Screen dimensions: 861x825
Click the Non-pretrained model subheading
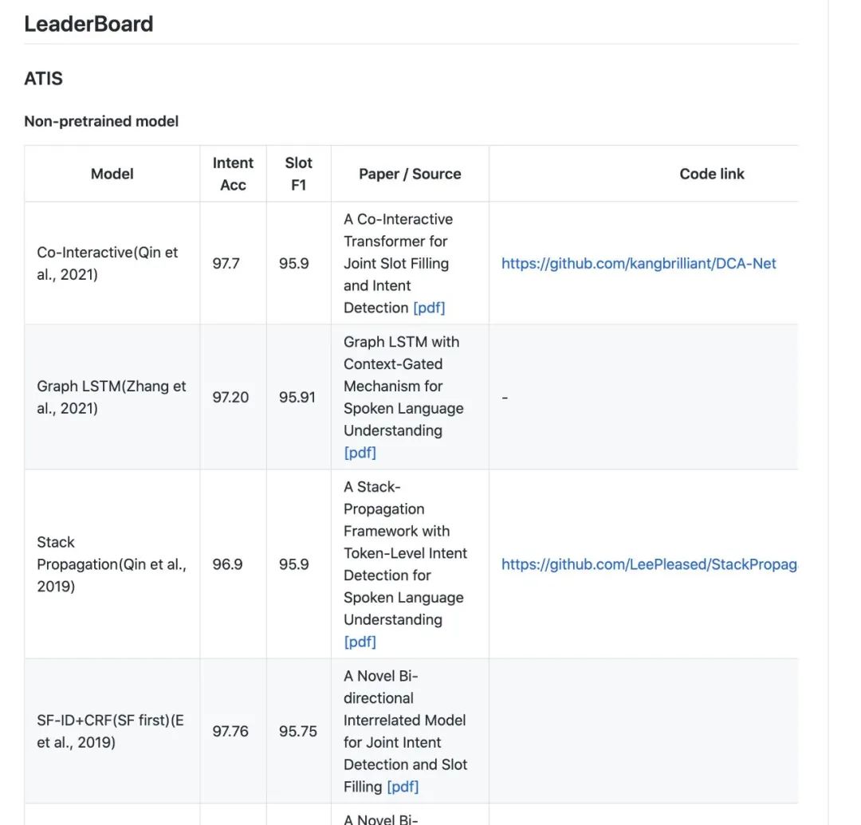click(x=101, y=121)
